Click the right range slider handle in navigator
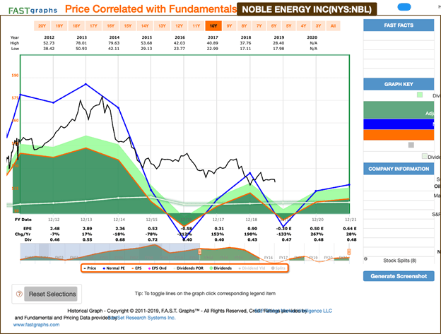 pos(348,251)
